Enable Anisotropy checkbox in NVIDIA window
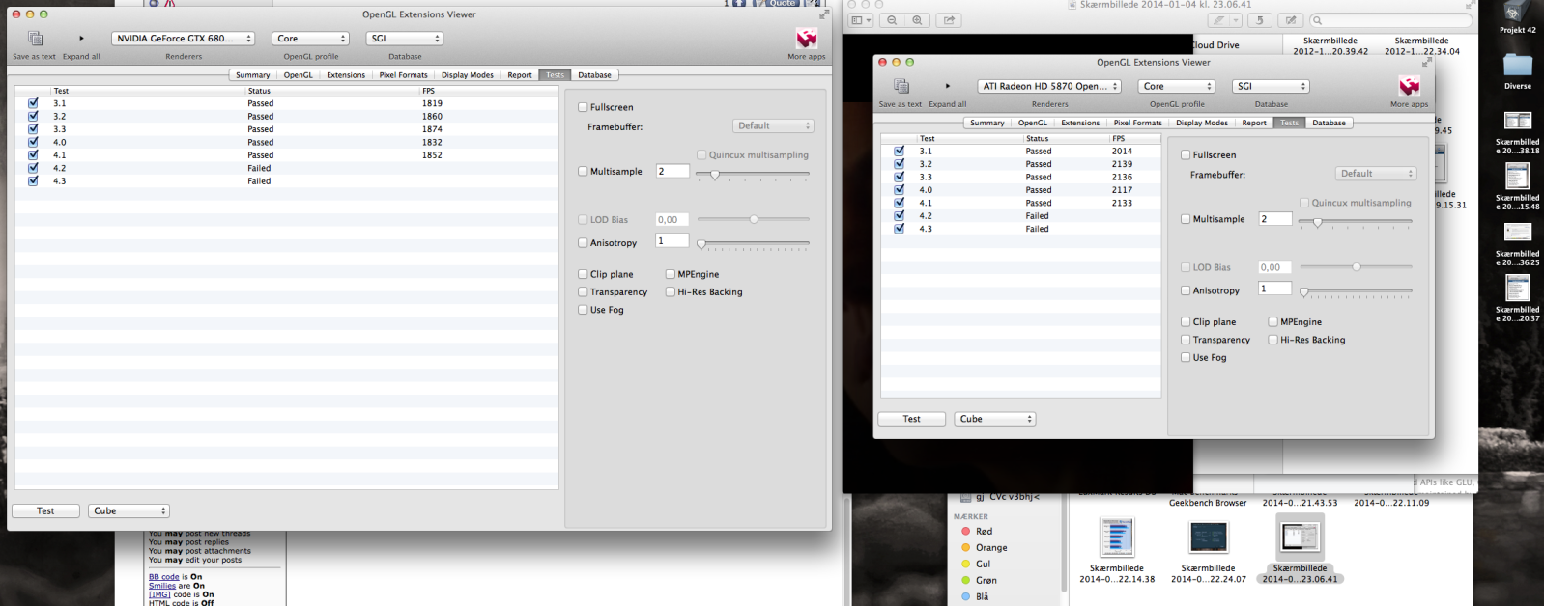The height and width of the screenshot is (606, 1544). [x=583, y=243]
